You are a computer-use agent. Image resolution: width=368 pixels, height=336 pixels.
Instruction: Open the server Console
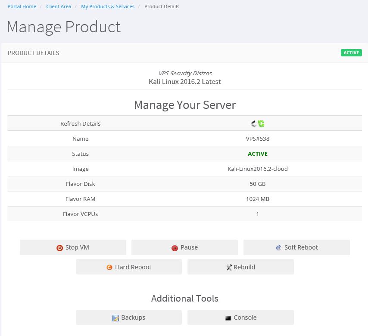(240, 317)
